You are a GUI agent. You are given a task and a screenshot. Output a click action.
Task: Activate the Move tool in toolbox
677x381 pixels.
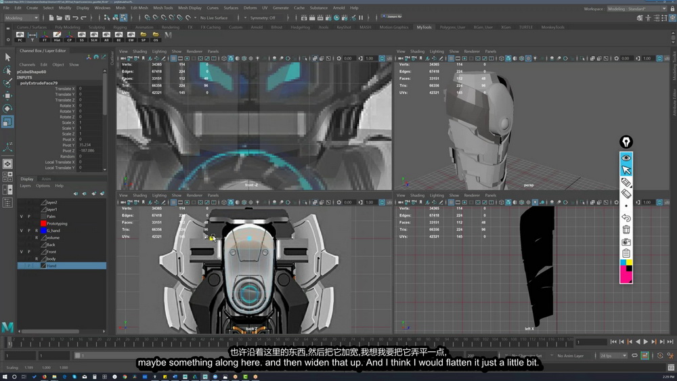pos(7,95)
